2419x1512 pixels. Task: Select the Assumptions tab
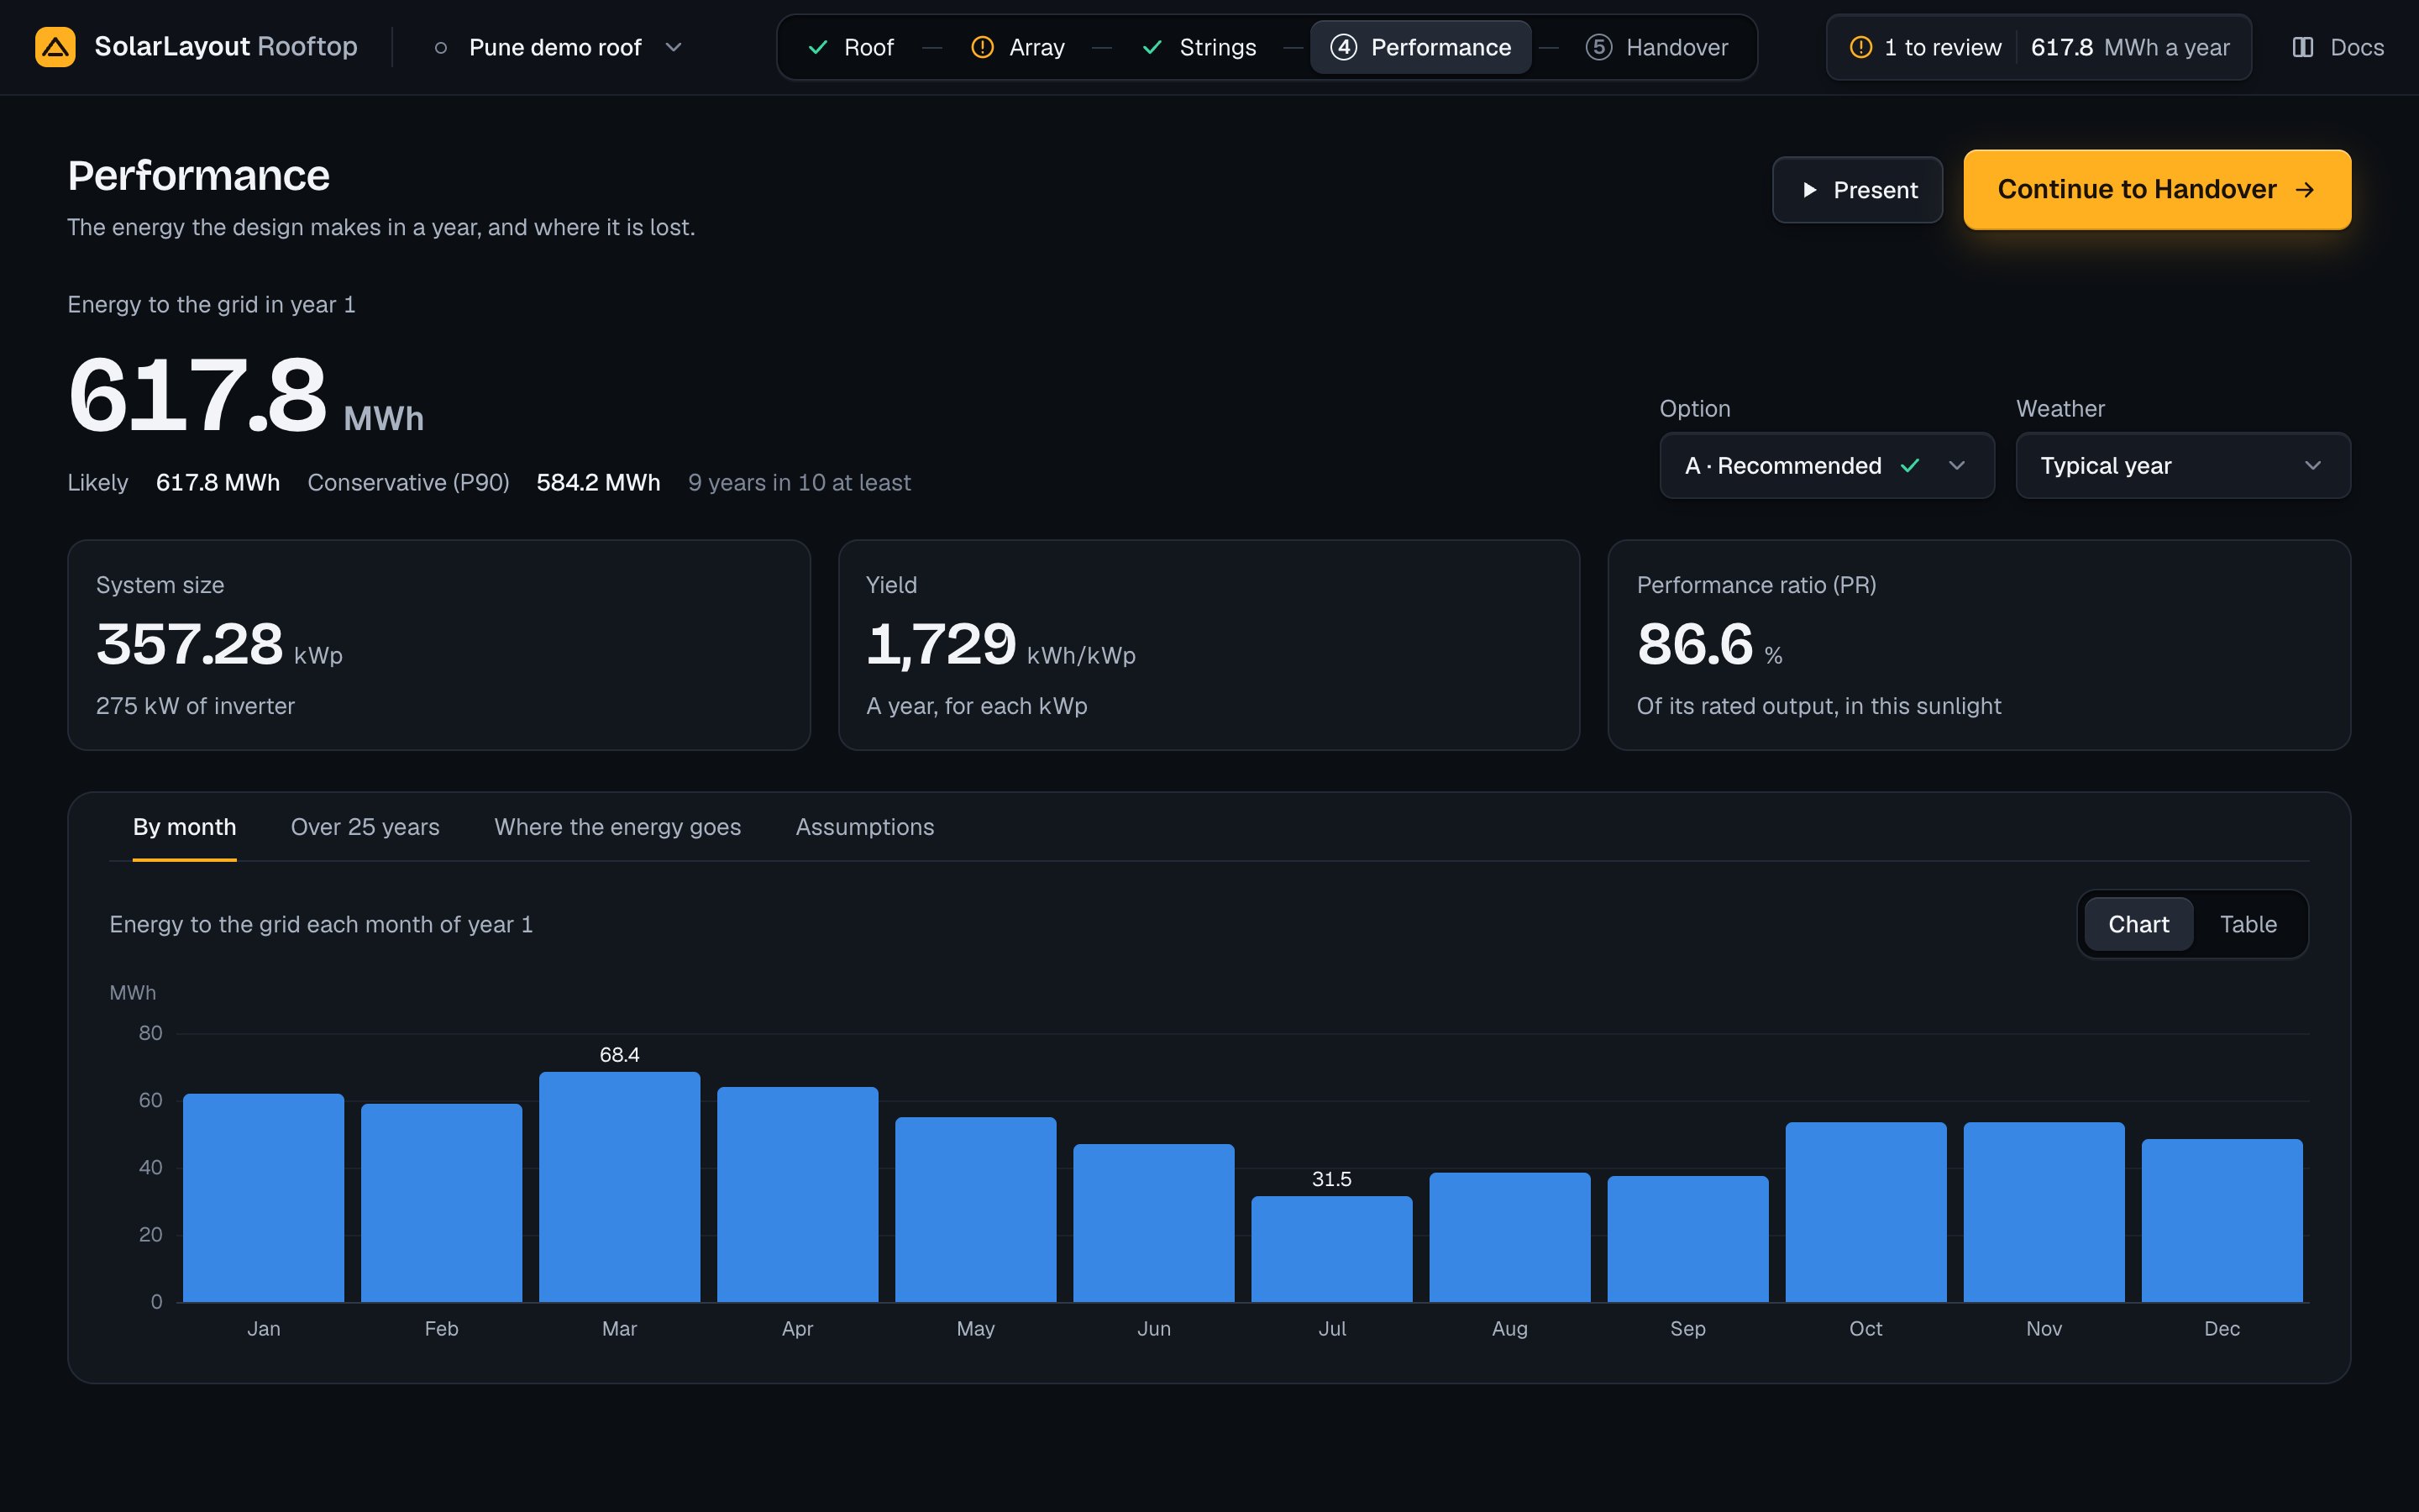(864, 828)
